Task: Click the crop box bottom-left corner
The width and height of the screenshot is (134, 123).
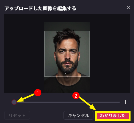Action: pyautogui.click(x=44, y=76)
